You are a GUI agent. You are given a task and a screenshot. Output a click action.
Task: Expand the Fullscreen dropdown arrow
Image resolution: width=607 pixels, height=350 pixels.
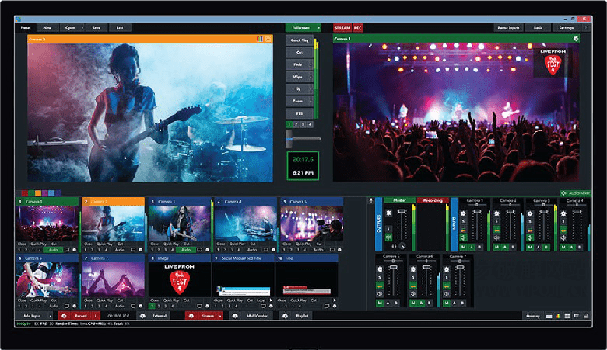(318, 27)
